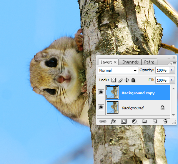Minimize the Layers panel
This screenshot has width=178, height=164.
169,58
